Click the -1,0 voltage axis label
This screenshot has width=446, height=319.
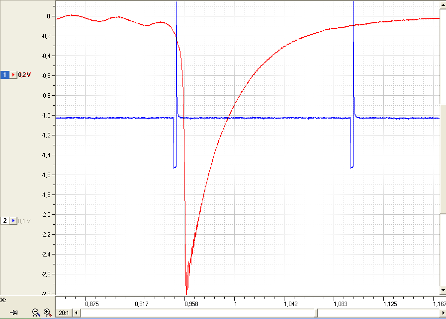click(46, 116)
